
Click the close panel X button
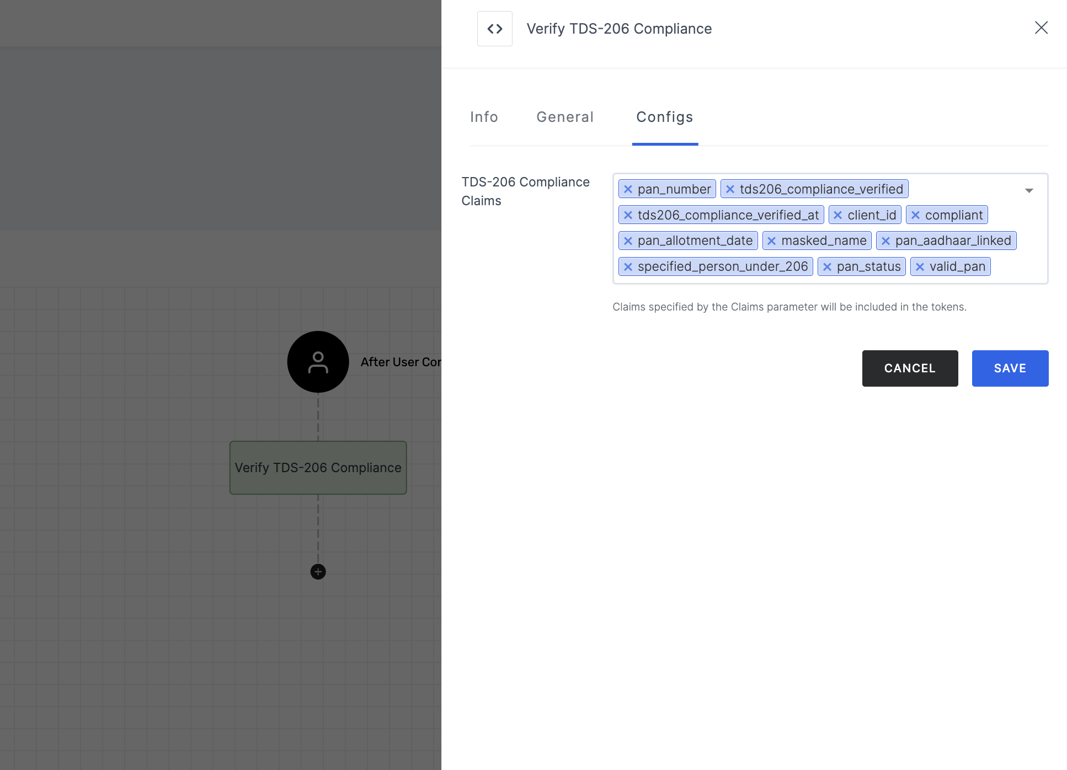[1041, 28]
